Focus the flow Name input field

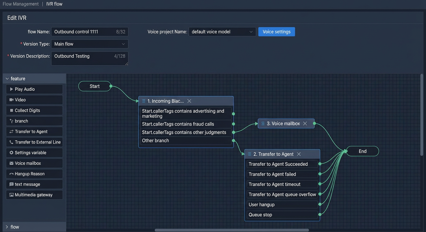tap(90, 32)
